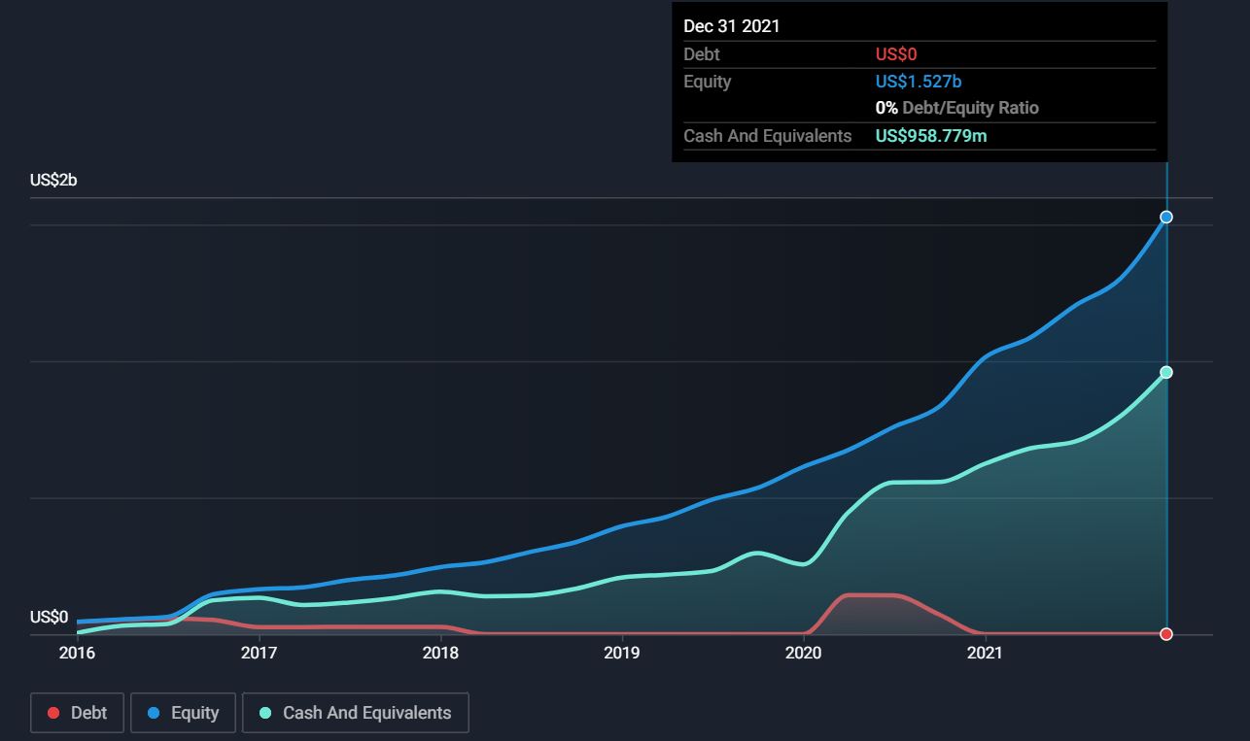1250x741 pixels.
Task: Toggle the Debt legend button
Action: pyautogui.click(x=78, y=712)
